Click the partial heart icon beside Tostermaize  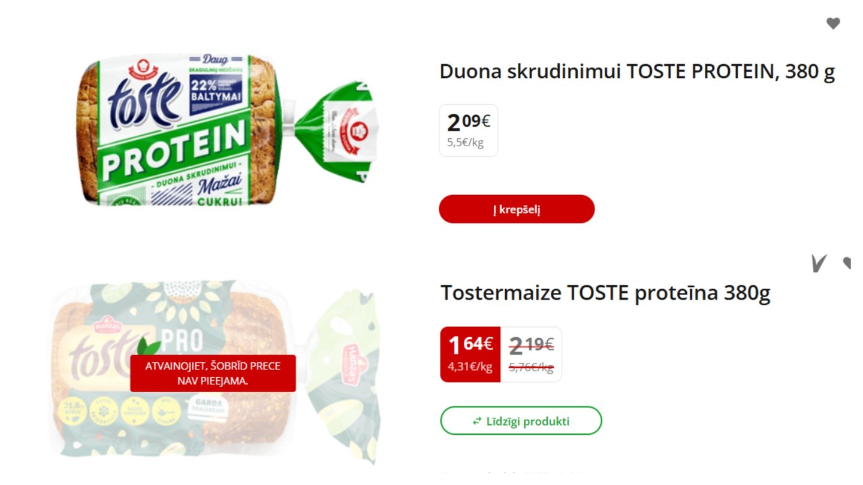(847, 262)
